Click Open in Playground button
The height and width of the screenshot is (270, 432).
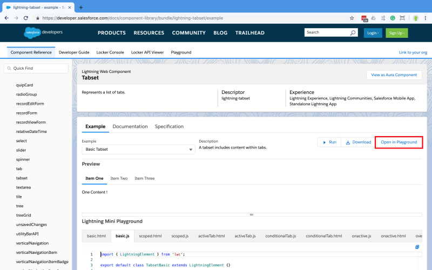(399, 142)
